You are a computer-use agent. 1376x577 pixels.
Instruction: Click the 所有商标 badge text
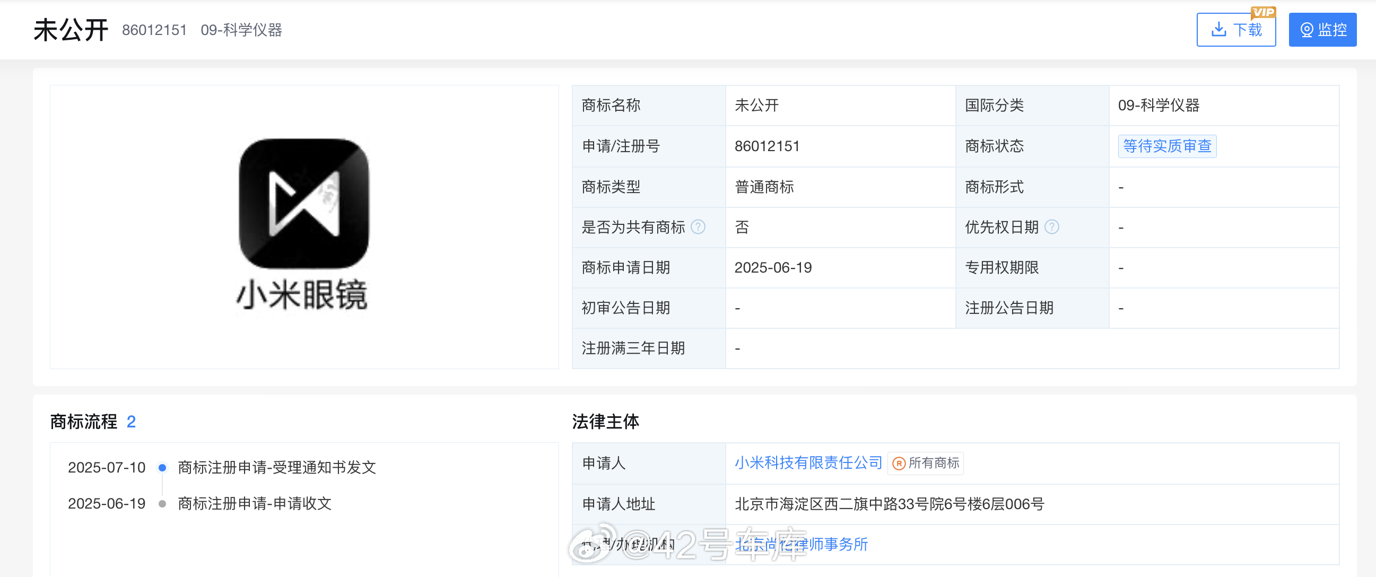pyautogui.click(x=934, y=463)
